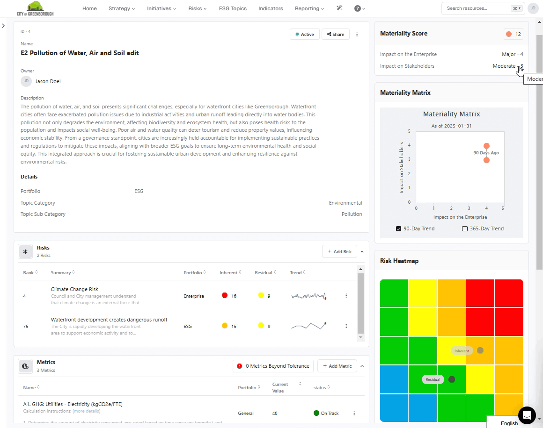Click the JD profile avatar

coord(533,8)
